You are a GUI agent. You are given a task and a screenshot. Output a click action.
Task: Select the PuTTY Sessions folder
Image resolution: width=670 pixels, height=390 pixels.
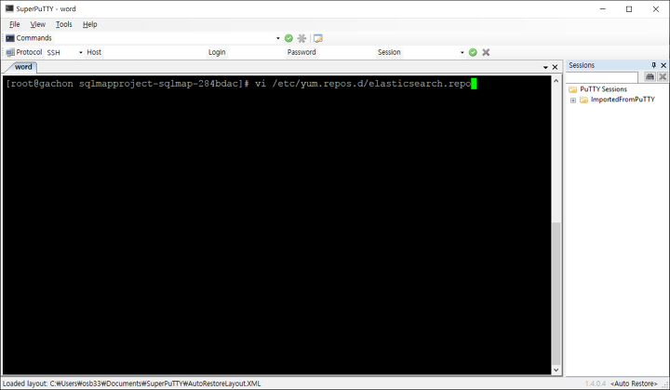603,89
